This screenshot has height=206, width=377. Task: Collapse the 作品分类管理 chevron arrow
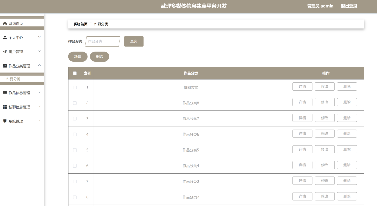point(39,65)
